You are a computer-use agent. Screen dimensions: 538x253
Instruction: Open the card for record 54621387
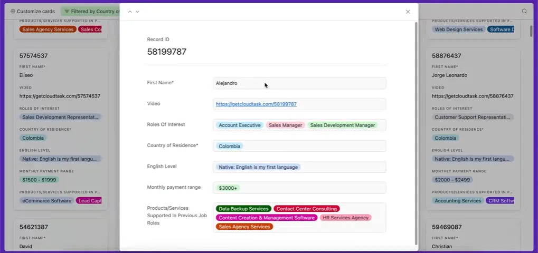click(60, 236)
